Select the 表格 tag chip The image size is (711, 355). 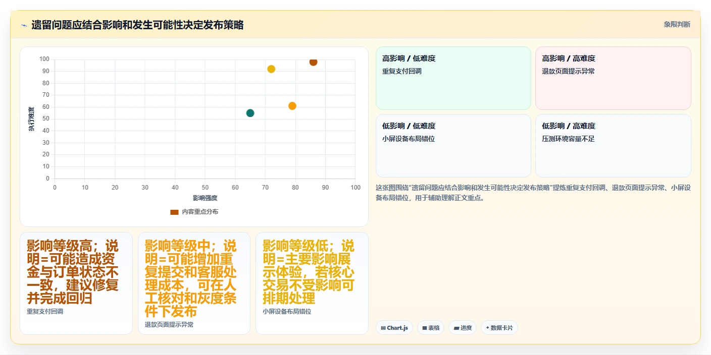[x=431, y=328]
